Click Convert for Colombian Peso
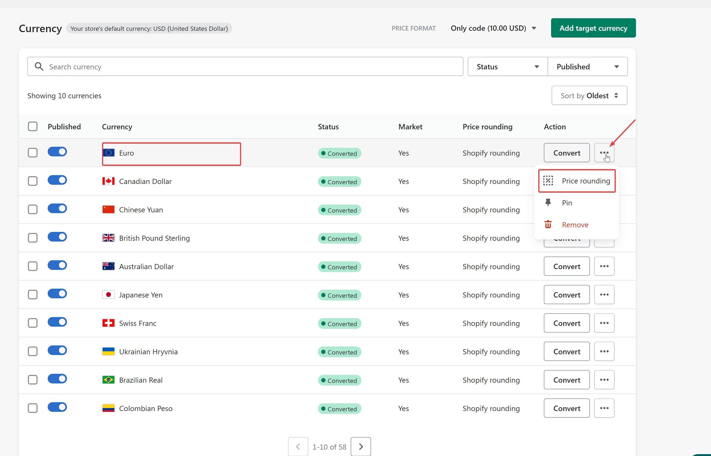Viewport: 711px width, 456px height. click(x=567, y=408)
